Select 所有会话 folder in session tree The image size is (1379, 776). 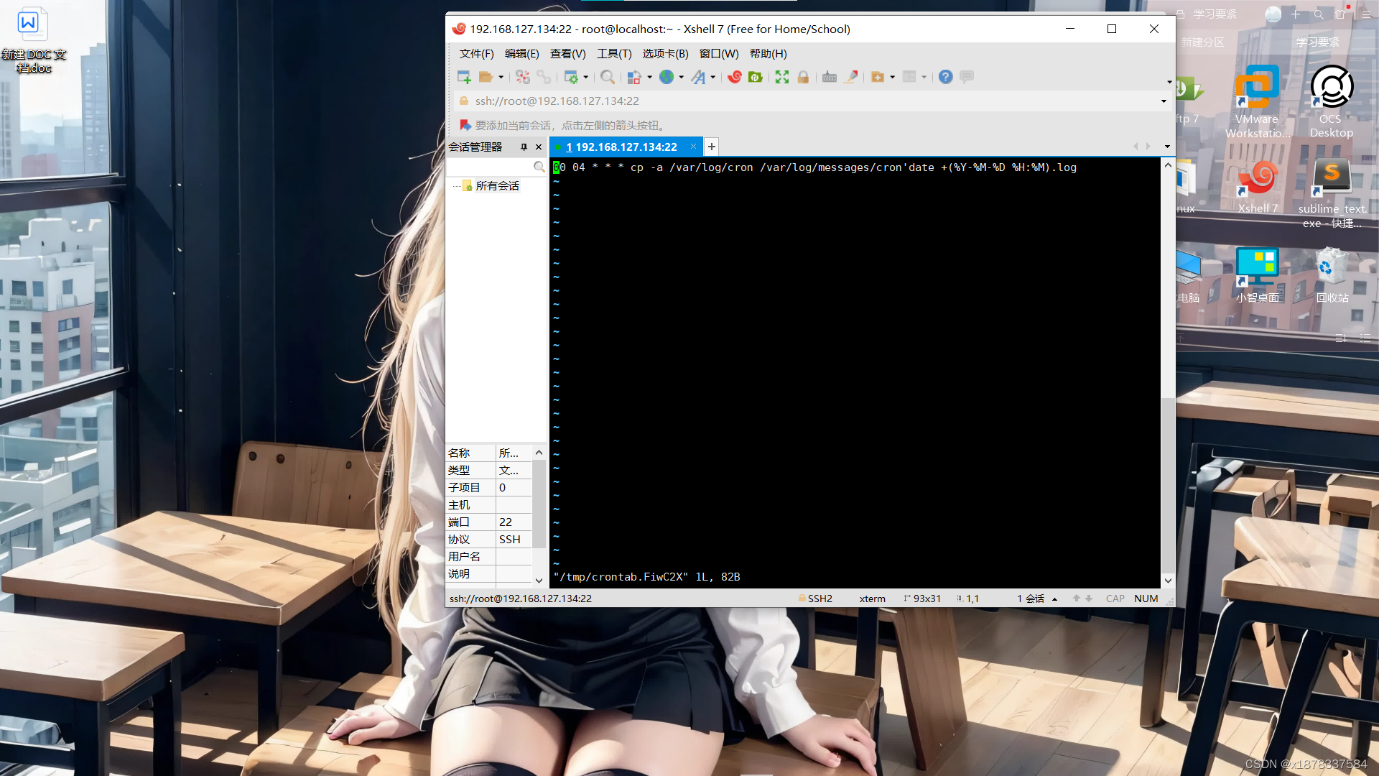tap(497, 185)
